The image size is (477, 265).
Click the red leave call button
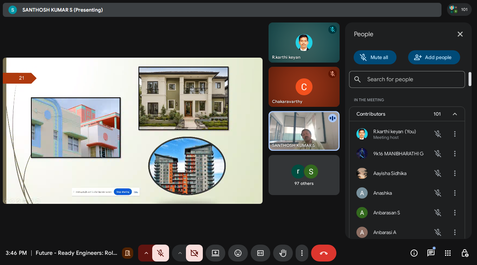pyautogui.click(x=324, y=253)
